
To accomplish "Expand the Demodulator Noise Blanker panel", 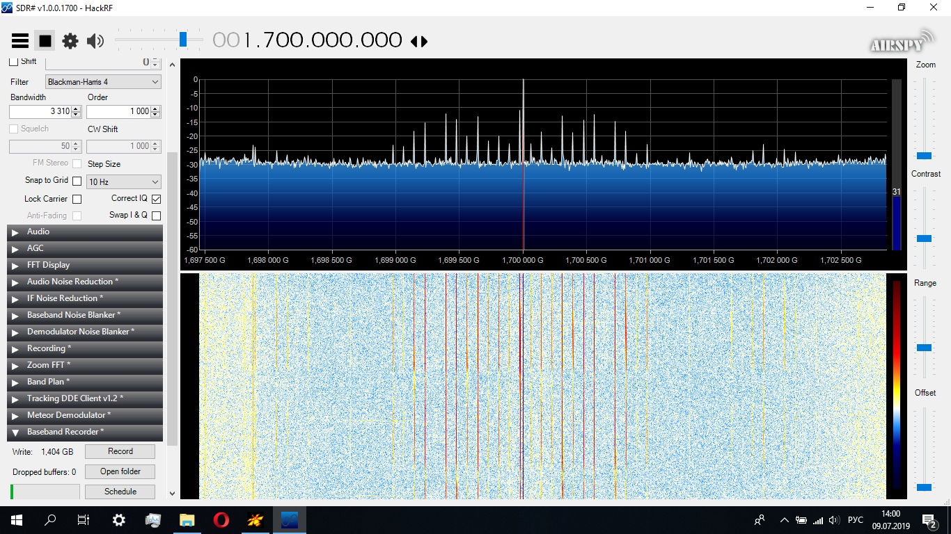I will click(85, 332).
